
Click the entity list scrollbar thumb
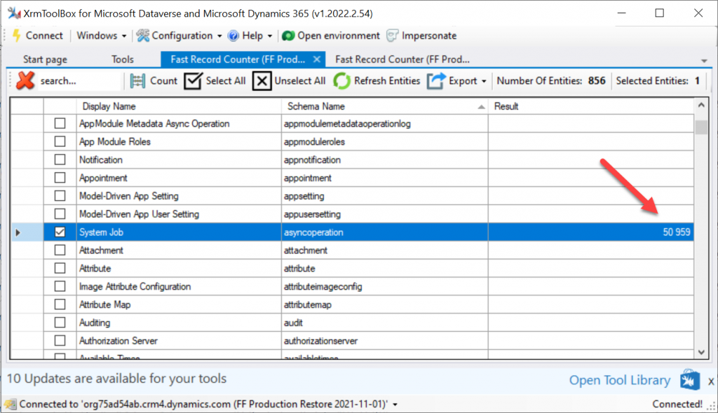click(x=701, y=127)
